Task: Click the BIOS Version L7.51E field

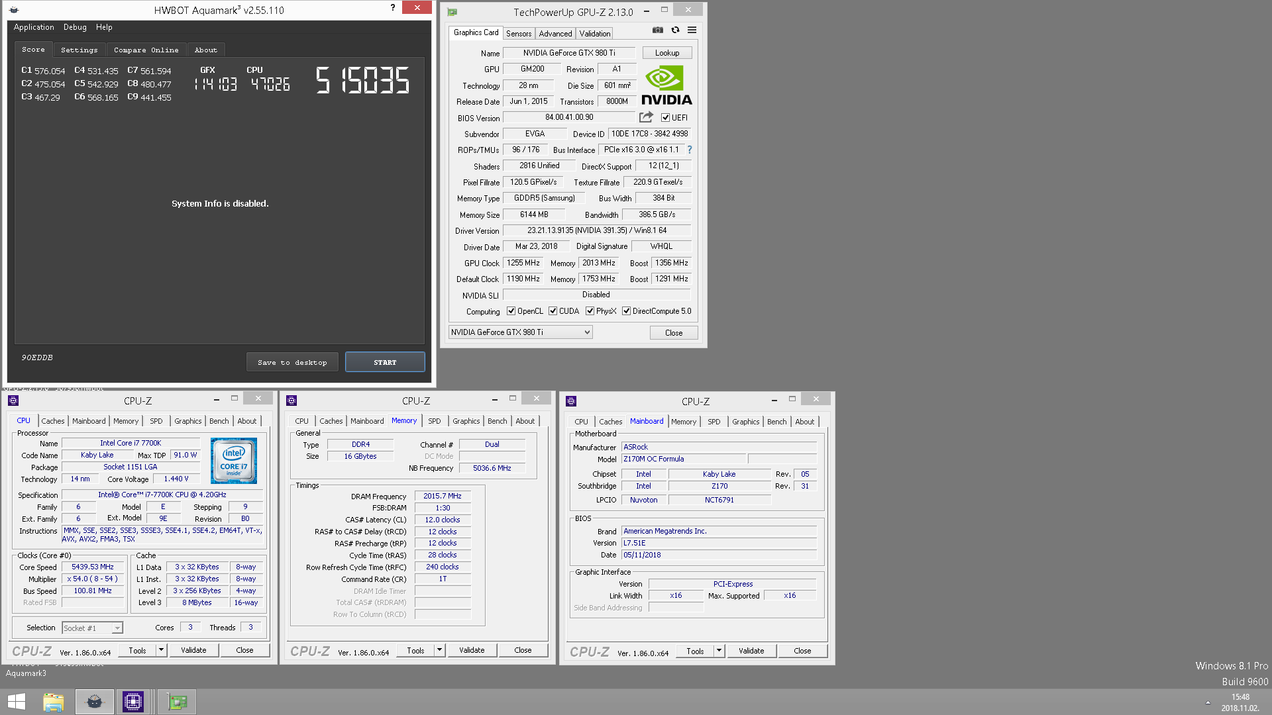Action: click(x=719, y=543)
